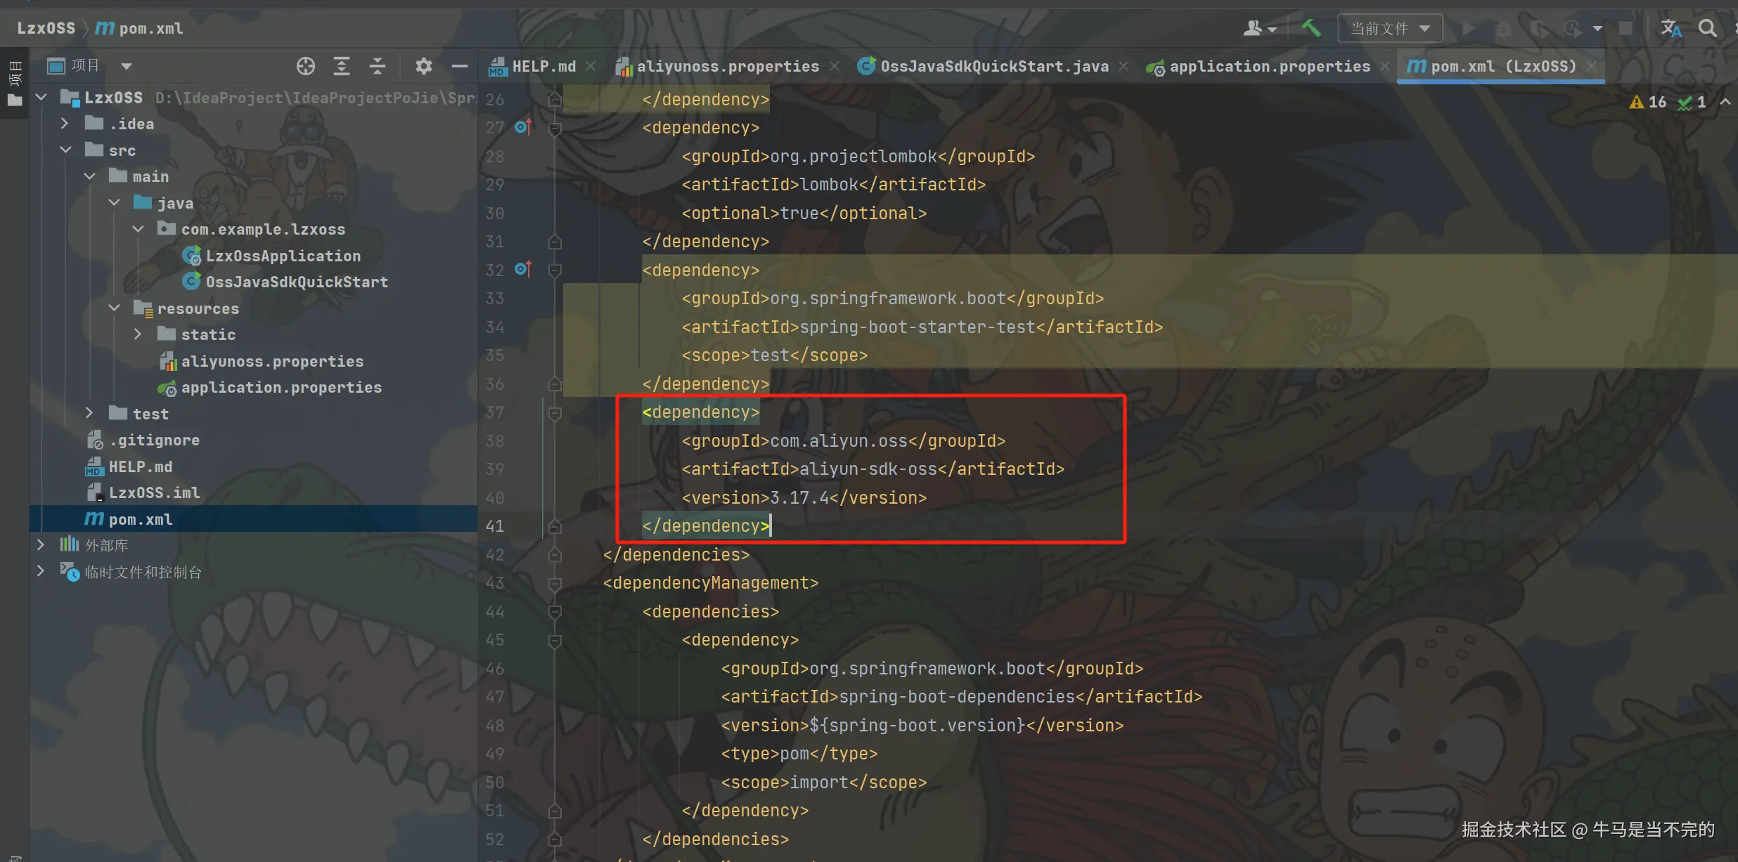Open project panel settings gear
1738x862 pixels.
point(423,66)
